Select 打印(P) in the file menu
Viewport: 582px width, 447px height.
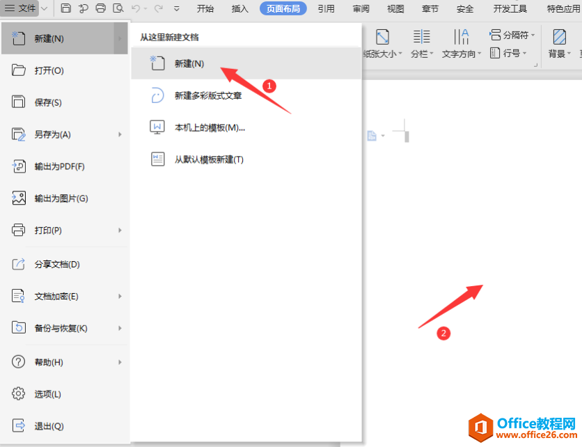pyautogui.click(x=65, y=230)
